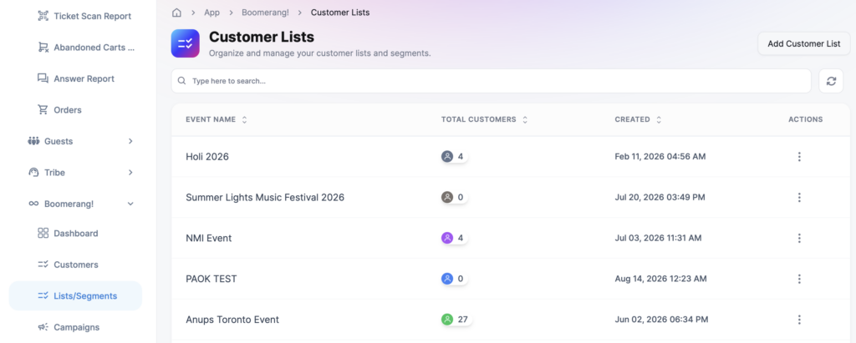Select Lists/Segments sidebar item
The height and width of the screenshot is (343, 856).
(x=75, y=296)
